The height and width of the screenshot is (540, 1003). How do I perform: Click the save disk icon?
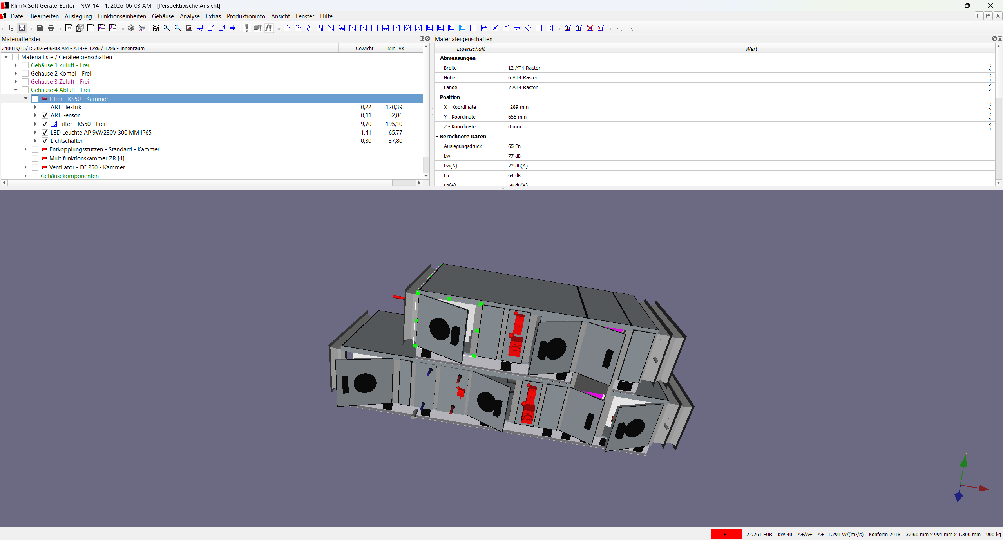[x=40, y=28]
